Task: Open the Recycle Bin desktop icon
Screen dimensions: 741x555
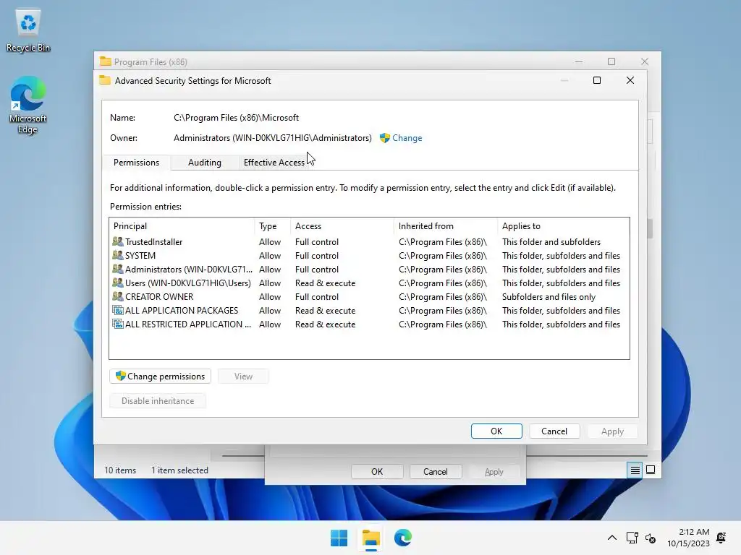Action: click(28, 31)
